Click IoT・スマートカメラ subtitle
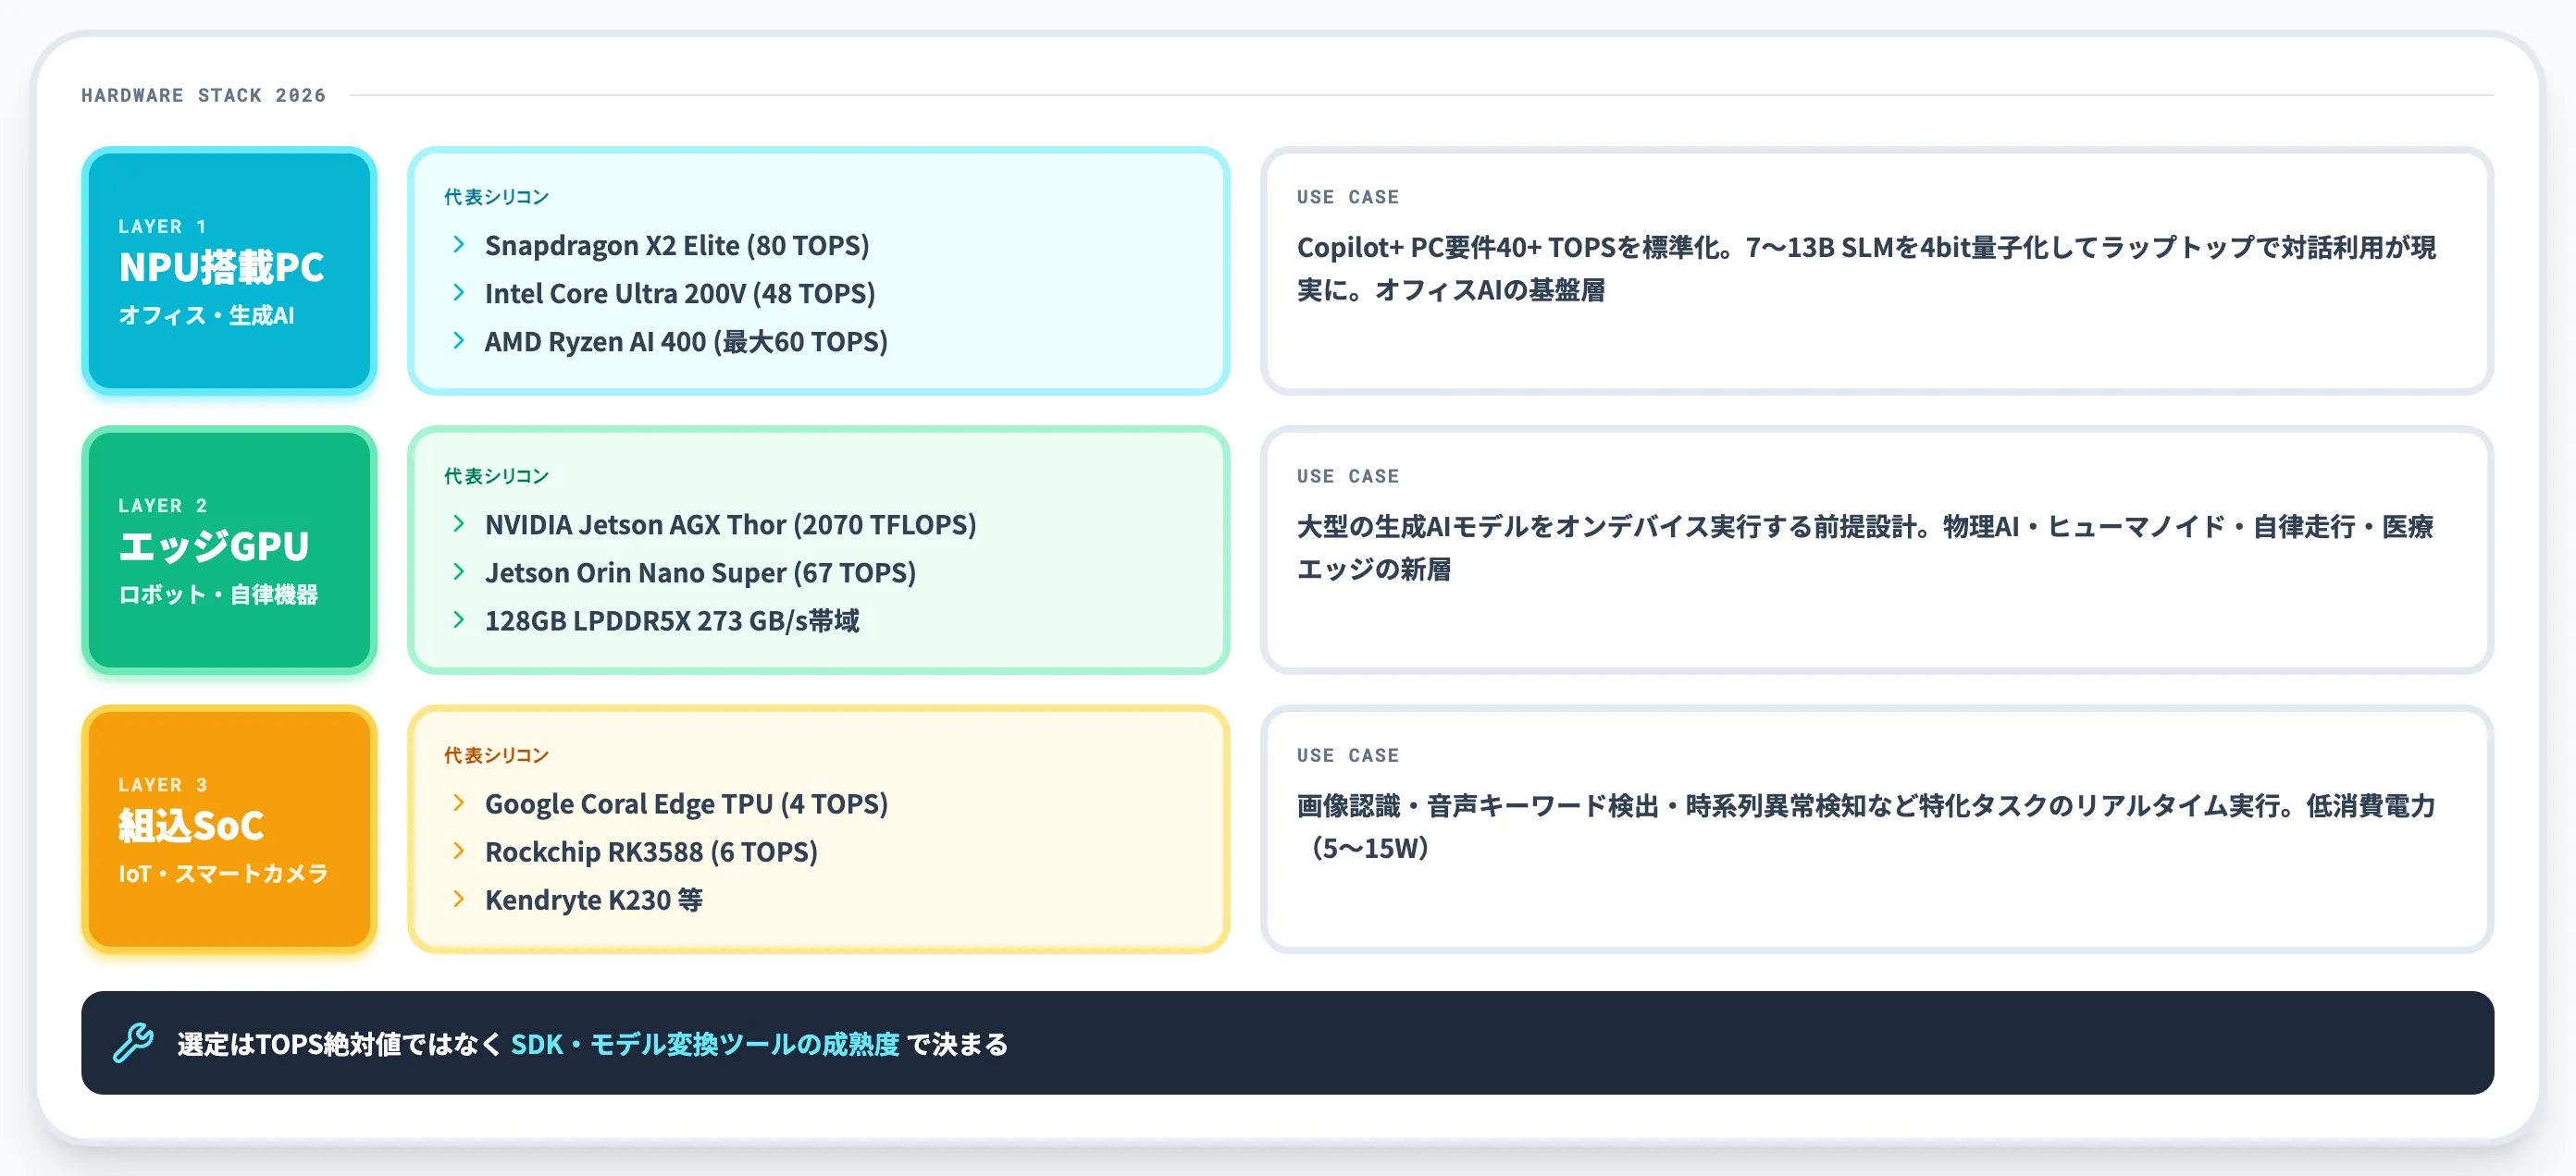This screenshot has width=2576, height=1176. (x=223, y=874)
